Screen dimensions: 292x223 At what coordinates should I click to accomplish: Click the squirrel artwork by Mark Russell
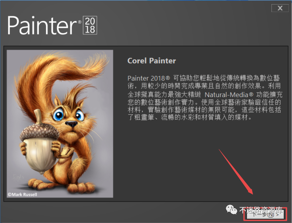(60, 124)
